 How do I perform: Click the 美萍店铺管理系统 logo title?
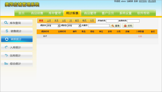tap(22, 5)
